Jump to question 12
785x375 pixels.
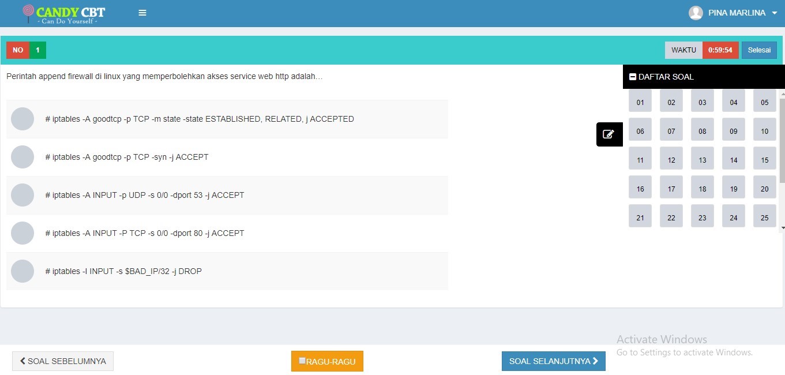671,159
